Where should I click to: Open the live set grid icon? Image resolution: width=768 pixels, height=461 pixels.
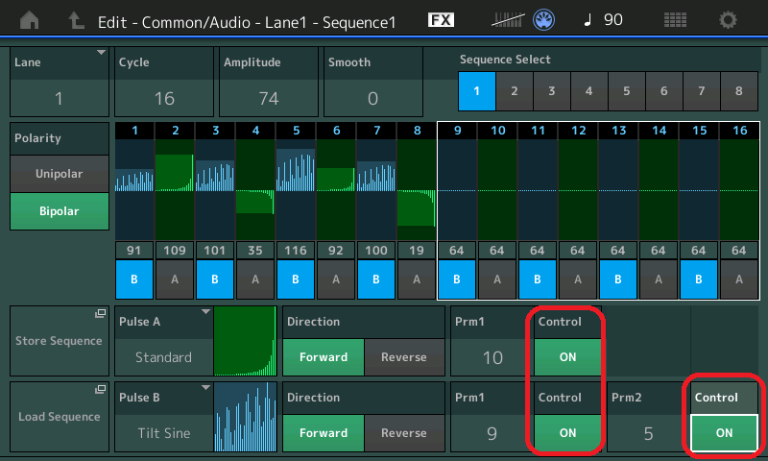point(675,20)
